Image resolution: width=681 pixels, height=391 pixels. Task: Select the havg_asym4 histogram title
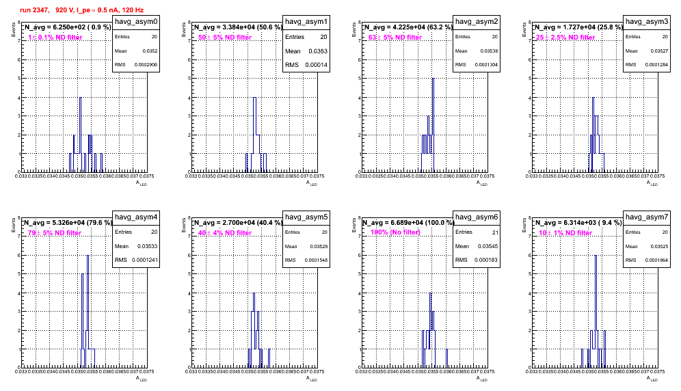pos(136,217)
